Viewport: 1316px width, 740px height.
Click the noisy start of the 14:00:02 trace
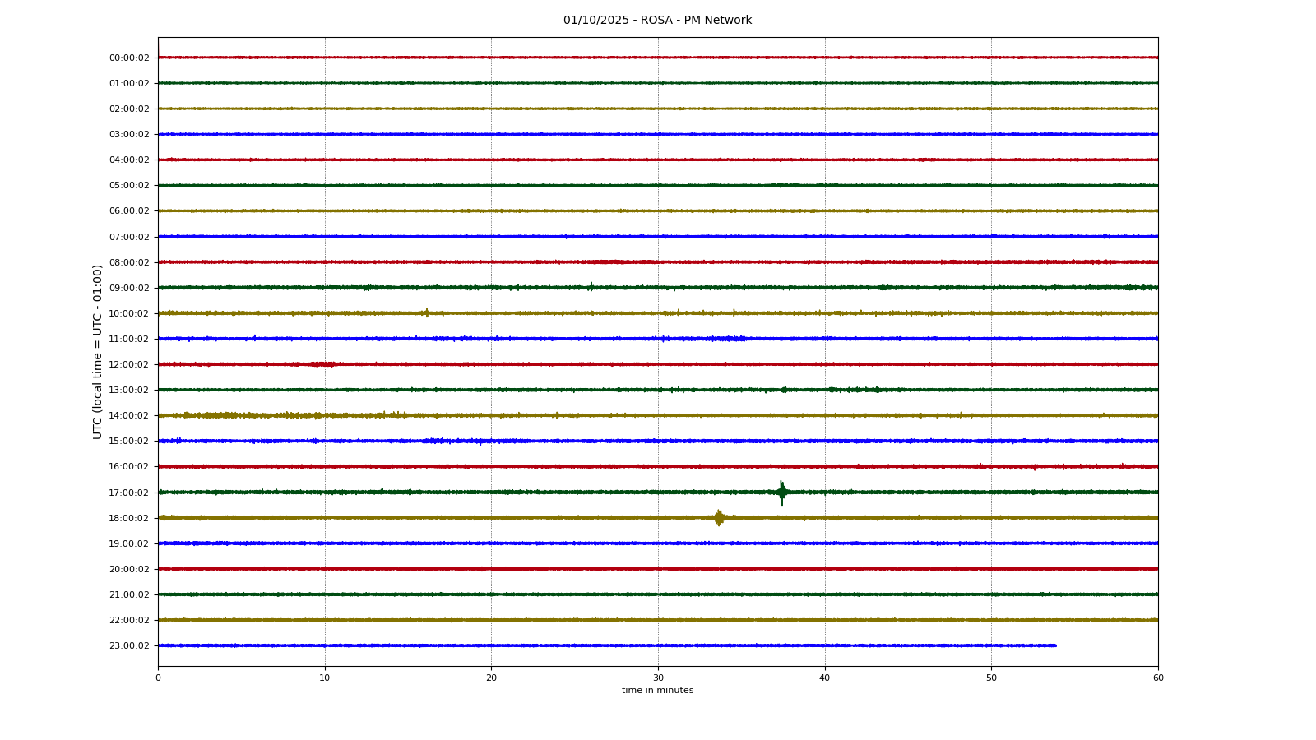214,415
